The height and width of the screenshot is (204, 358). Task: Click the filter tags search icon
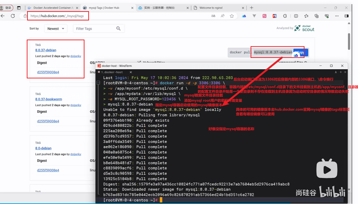point(118,28)
